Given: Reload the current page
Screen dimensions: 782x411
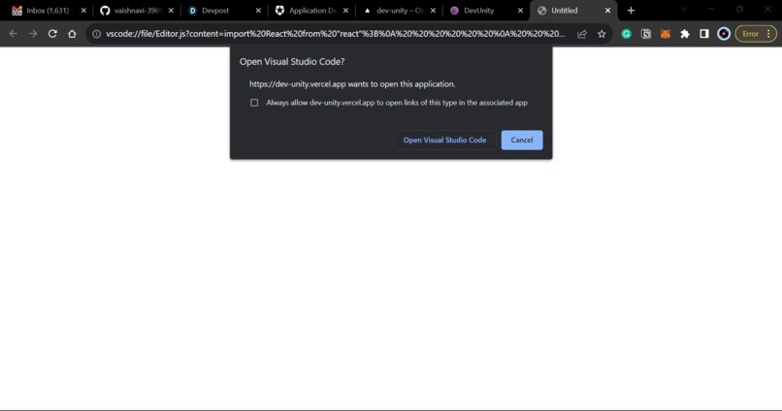Looking at the screenshot, I should [52, 34].
